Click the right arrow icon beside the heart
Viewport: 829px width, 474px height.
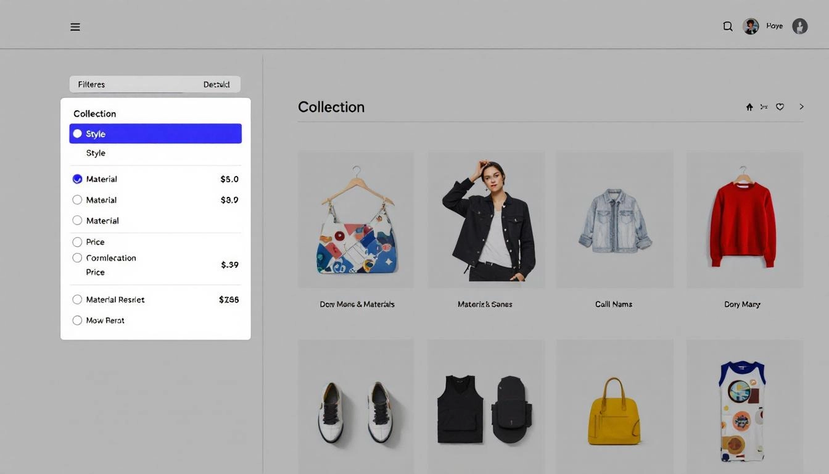tap(801, 106)
